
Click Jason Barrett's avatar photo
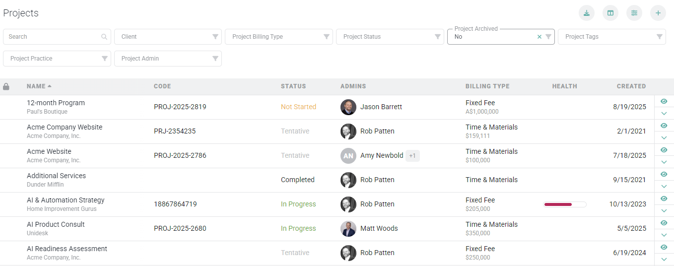[348, 107]
